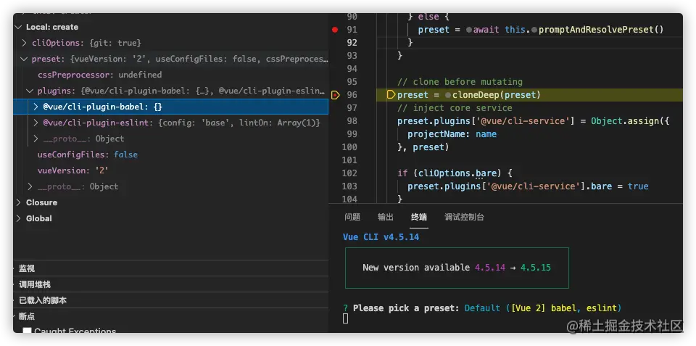Expand the @vue/cli-plugin-babel entry

(36, 107)
